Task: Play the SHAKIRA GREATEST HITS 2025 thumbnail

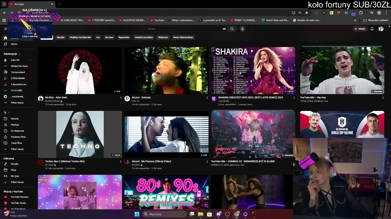Action: [x=253, y=71]
